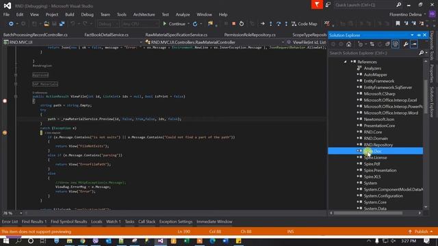Viewport: 438px width, 246px height.
Task: Select the RND.Repository reference
Action: [378, 145]
